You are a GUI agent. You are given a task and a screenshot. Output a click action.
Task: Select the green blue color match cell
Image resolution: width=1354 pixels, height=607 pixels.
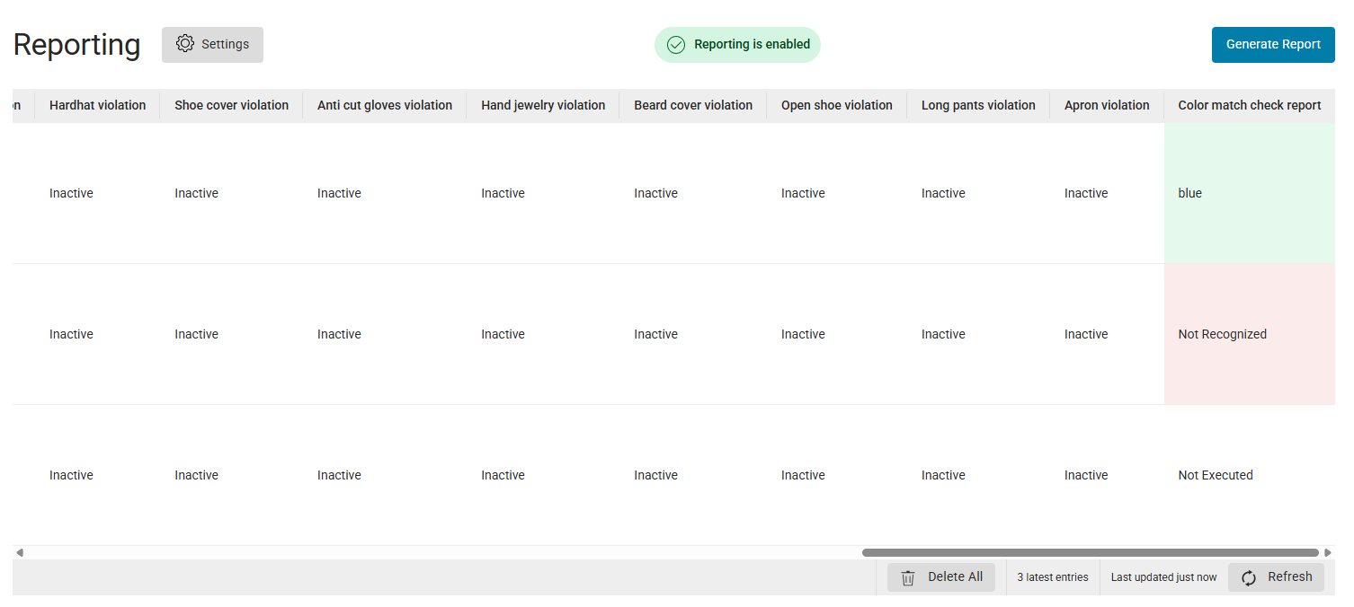pos(1250,193)
